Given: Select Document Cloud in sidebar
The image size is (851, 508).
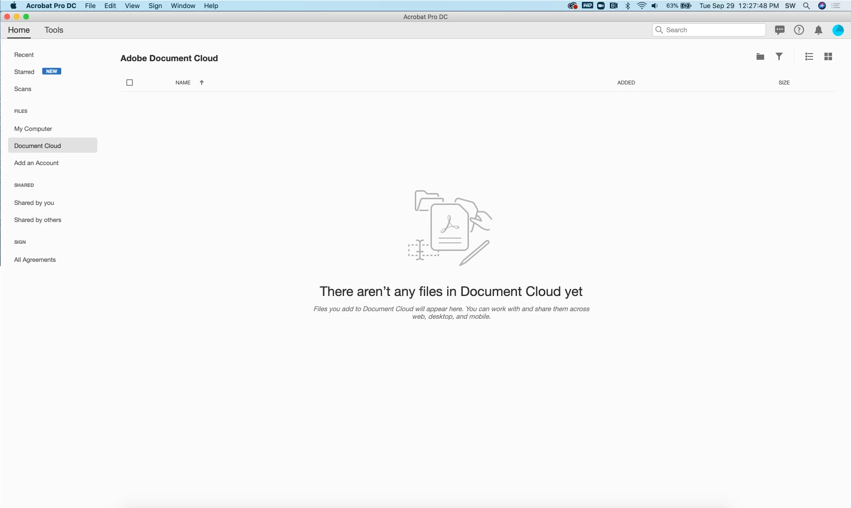Looking at the screenshot, I should click(53, 146).
